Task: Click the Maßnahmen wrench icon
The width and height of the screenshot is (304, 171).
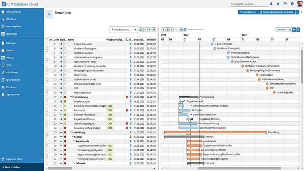Action: point(3,73)
